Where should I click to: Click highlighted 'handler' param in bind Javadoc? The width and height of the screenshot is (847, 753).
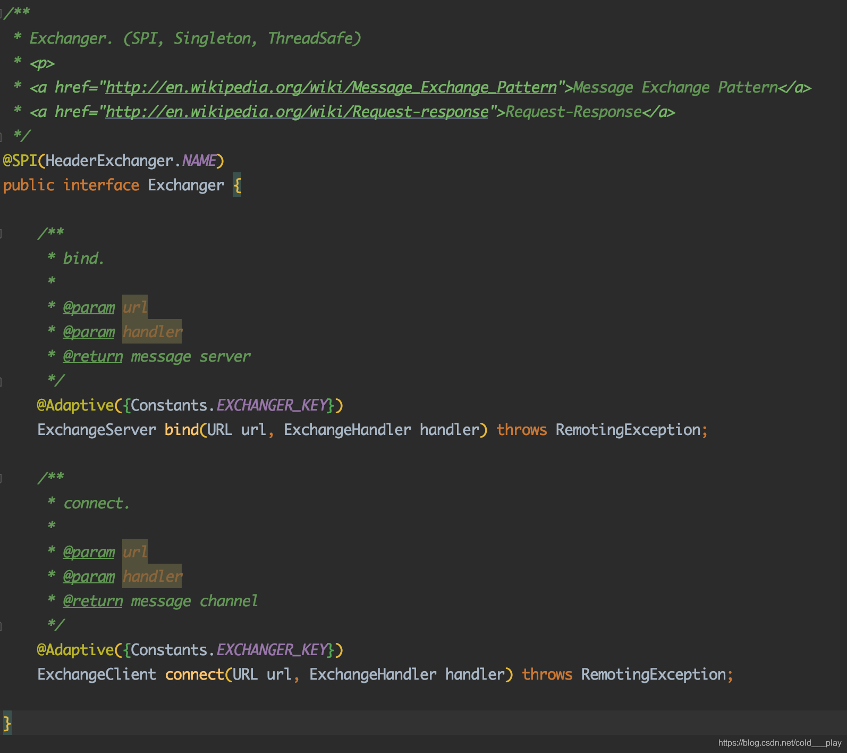click(152, 332)
